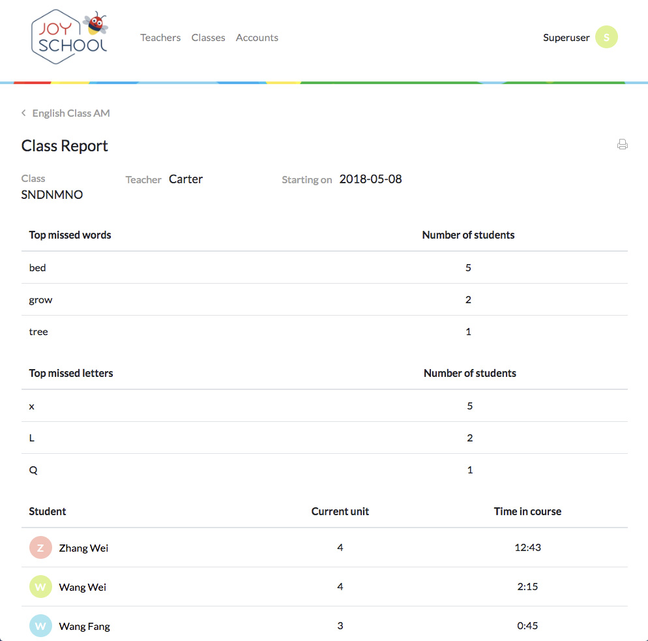The width and height of the screenshot is (648, 641).
Task: Return to English Class AM
Action: [x=71, y=113]
